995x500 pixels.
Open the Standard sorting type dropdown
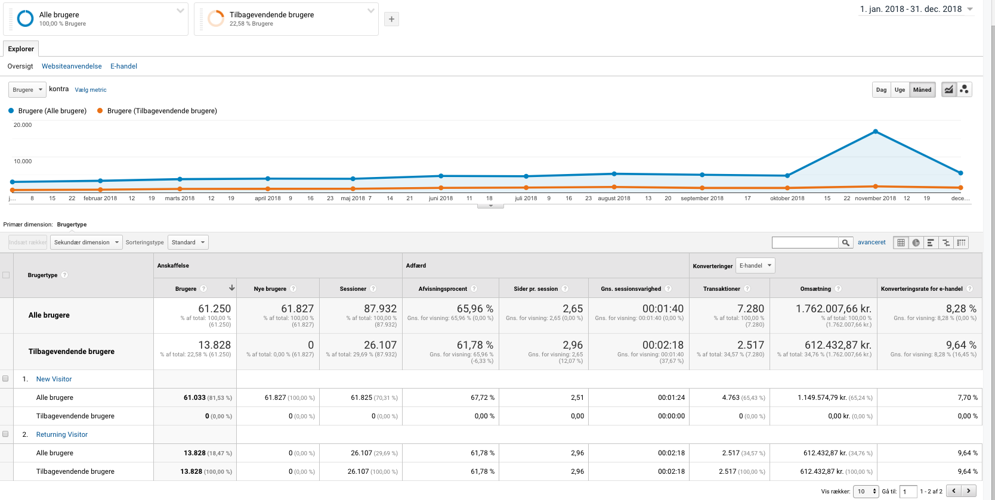pyautogui.click(x=188, y=243)
